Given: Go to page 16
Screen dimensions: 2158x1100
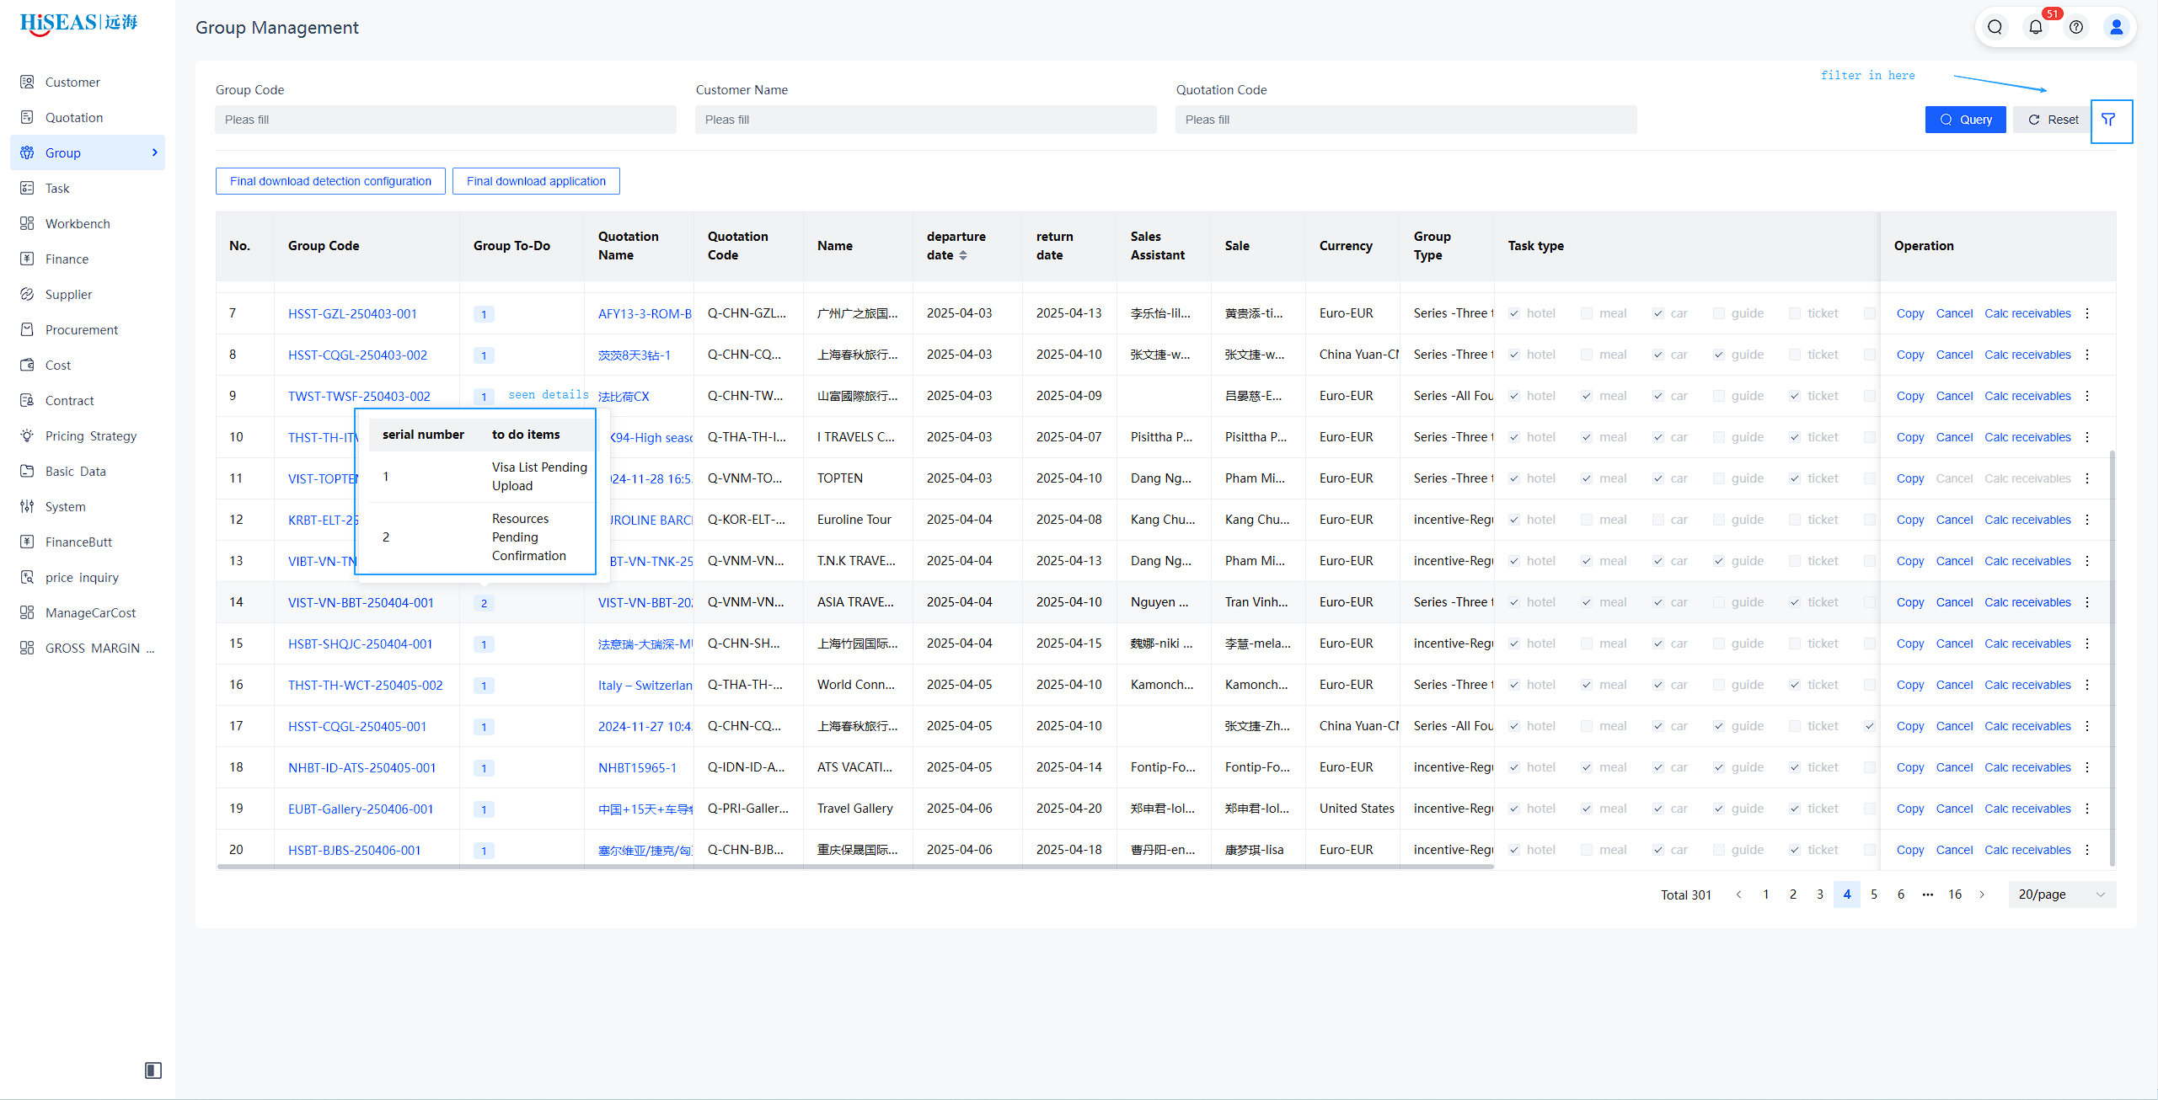Looking at the screenshot, I should [1955, 894].
